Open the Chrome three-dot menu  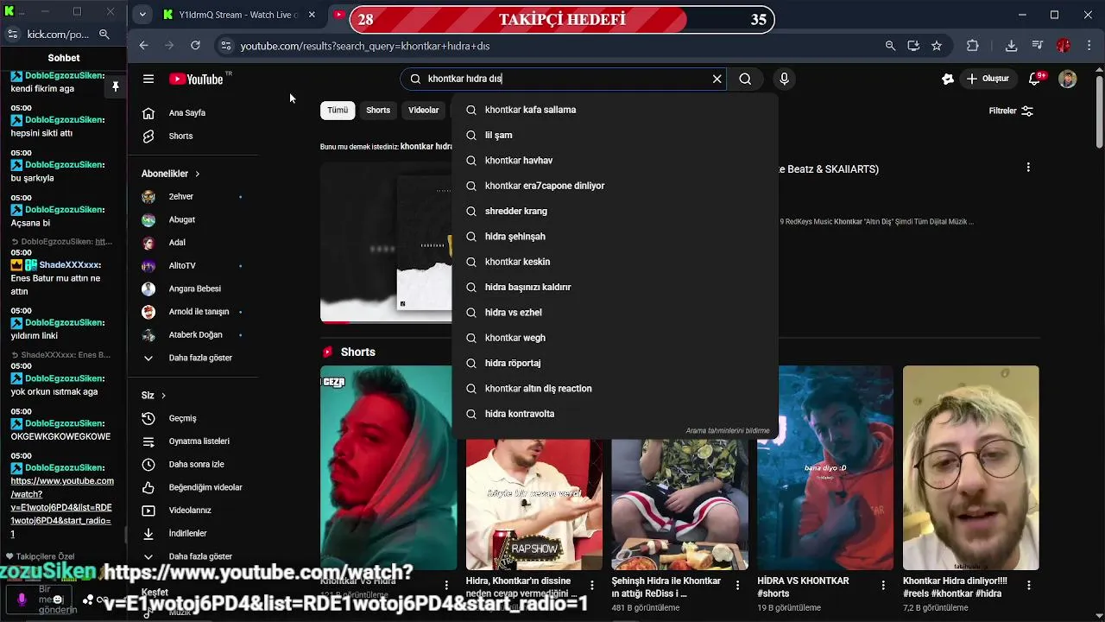[1088, 46]
